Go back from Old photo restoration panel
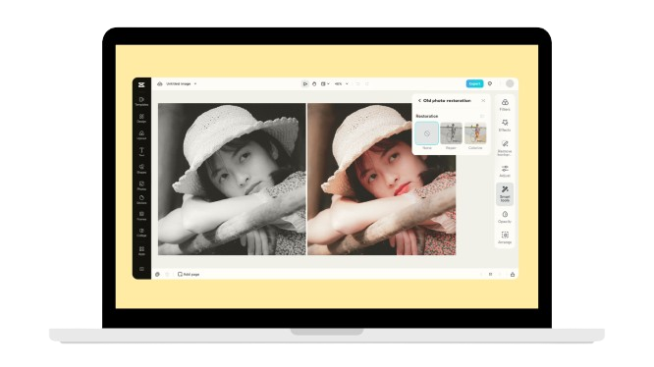The width and height of the screenshot is (654, 367). 419,101
